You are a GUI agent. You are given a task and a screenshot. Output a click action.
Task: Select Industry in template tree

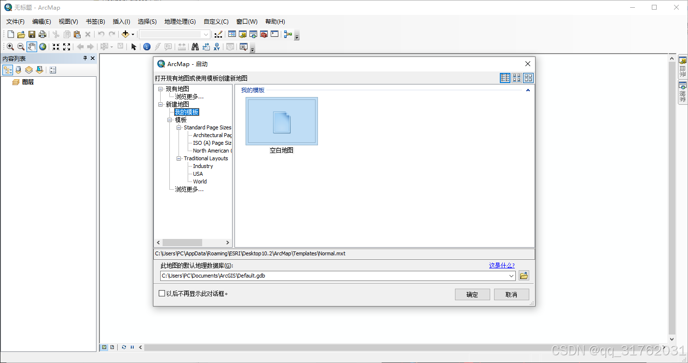(203, 166)
